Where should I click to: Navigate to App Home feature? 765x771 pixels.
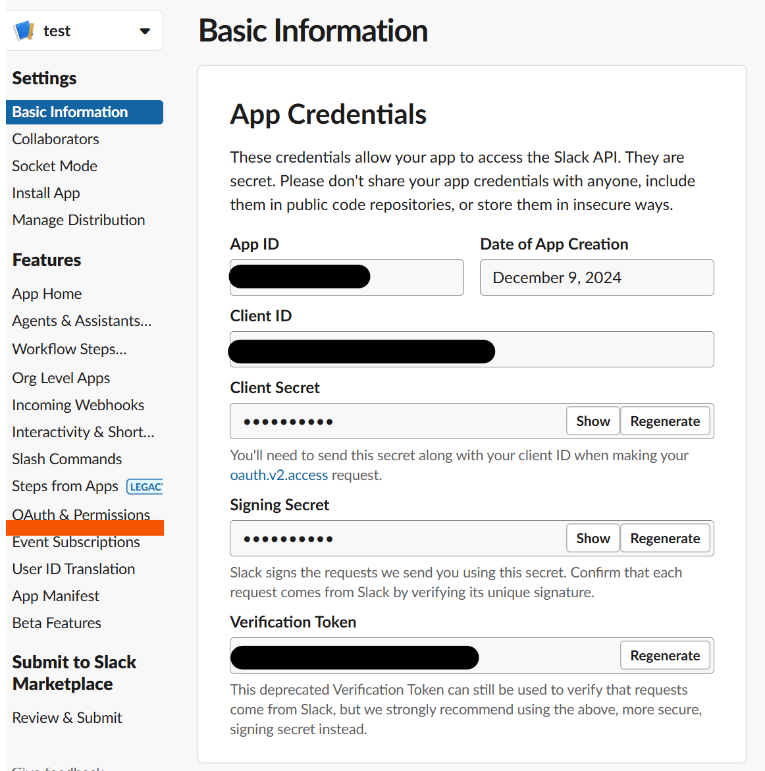(47, 294)
